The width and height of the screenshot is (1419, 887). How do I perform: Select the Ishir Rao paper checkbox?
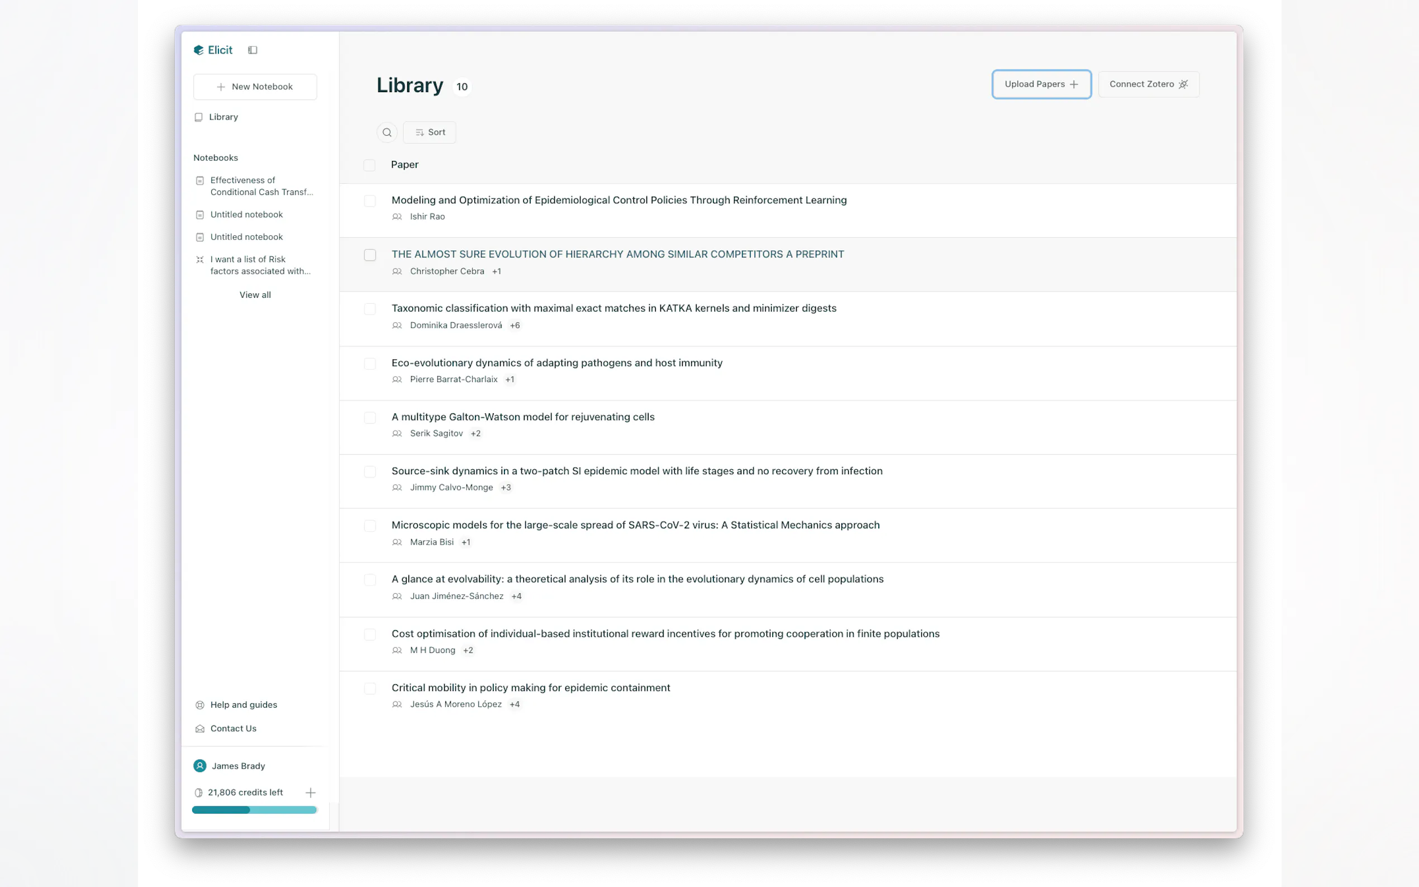[370, 201]
